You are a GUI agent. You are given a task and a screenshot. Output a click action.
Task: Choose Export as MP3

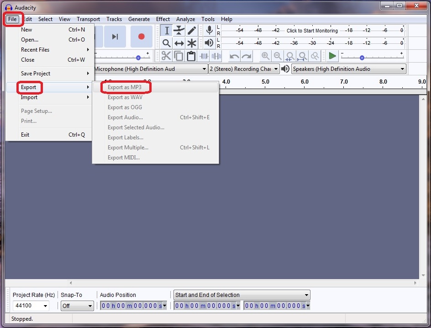point(155,87)
